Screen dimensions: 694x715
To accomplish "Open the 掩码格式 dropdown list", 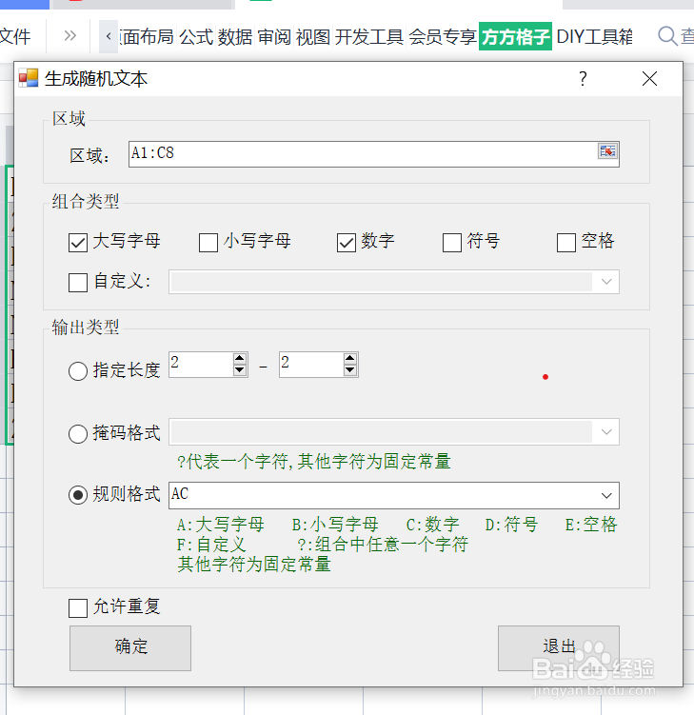I will [x=606, y=432].
